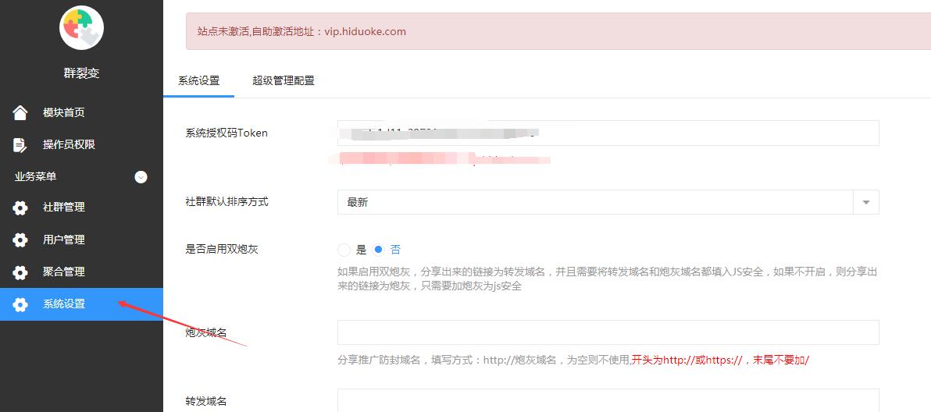
Task: Click the gear icon beside 用户管理
Action: (20, 240)
